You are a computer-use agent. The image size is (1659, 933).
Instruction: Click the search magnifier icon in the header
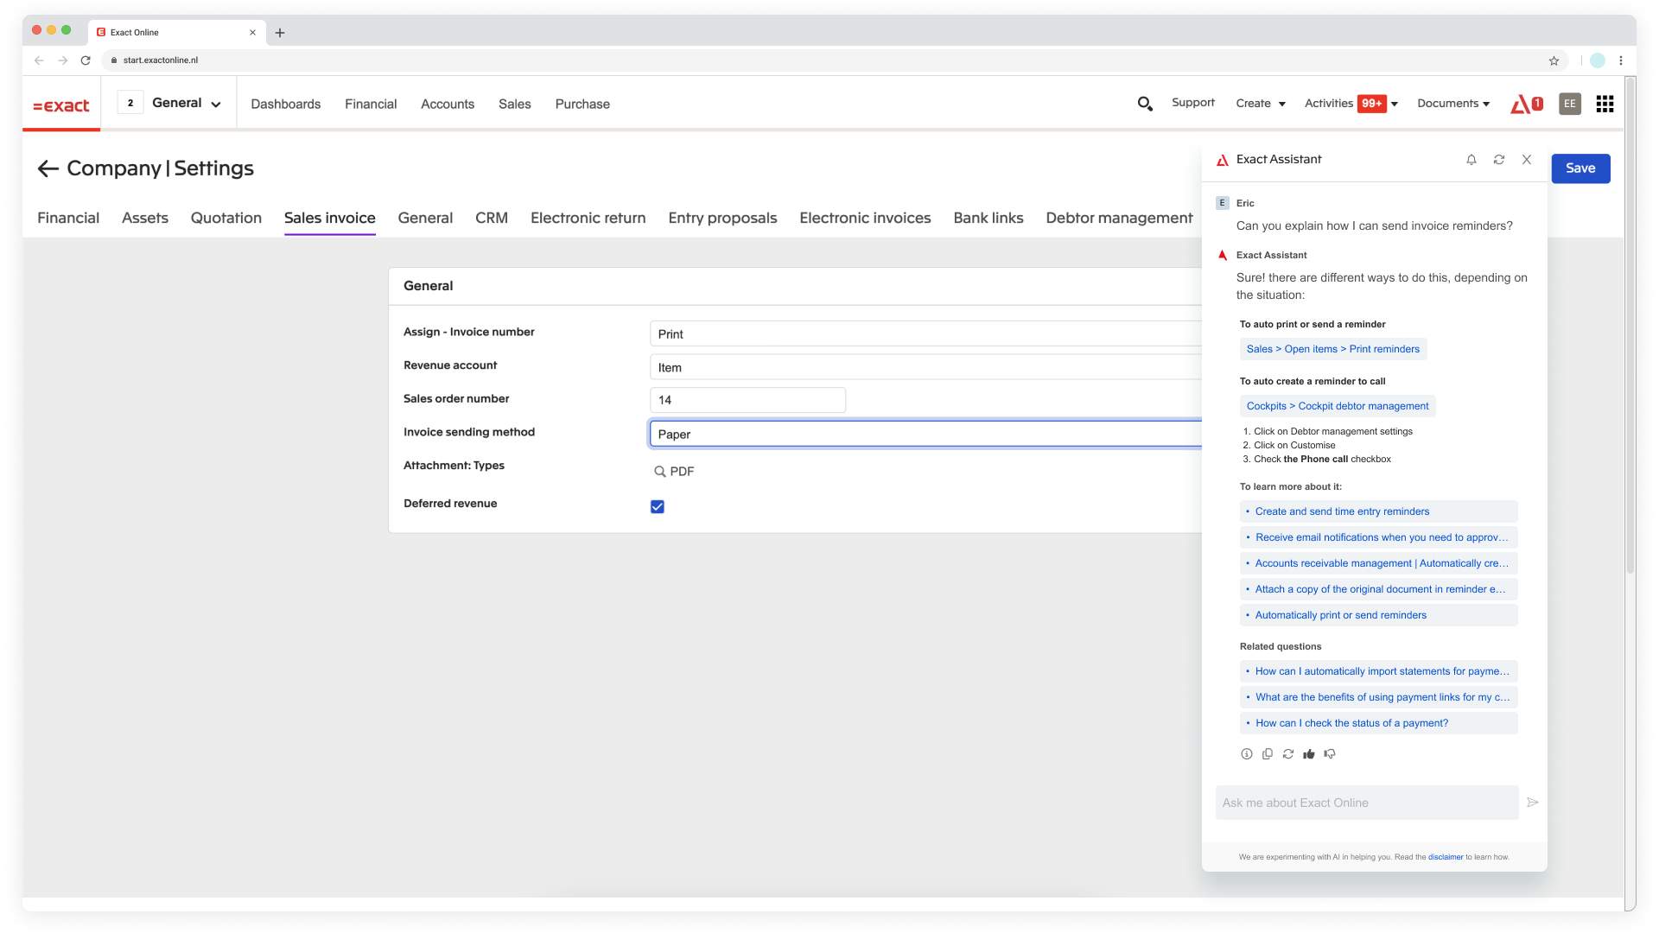(1145, 104)
